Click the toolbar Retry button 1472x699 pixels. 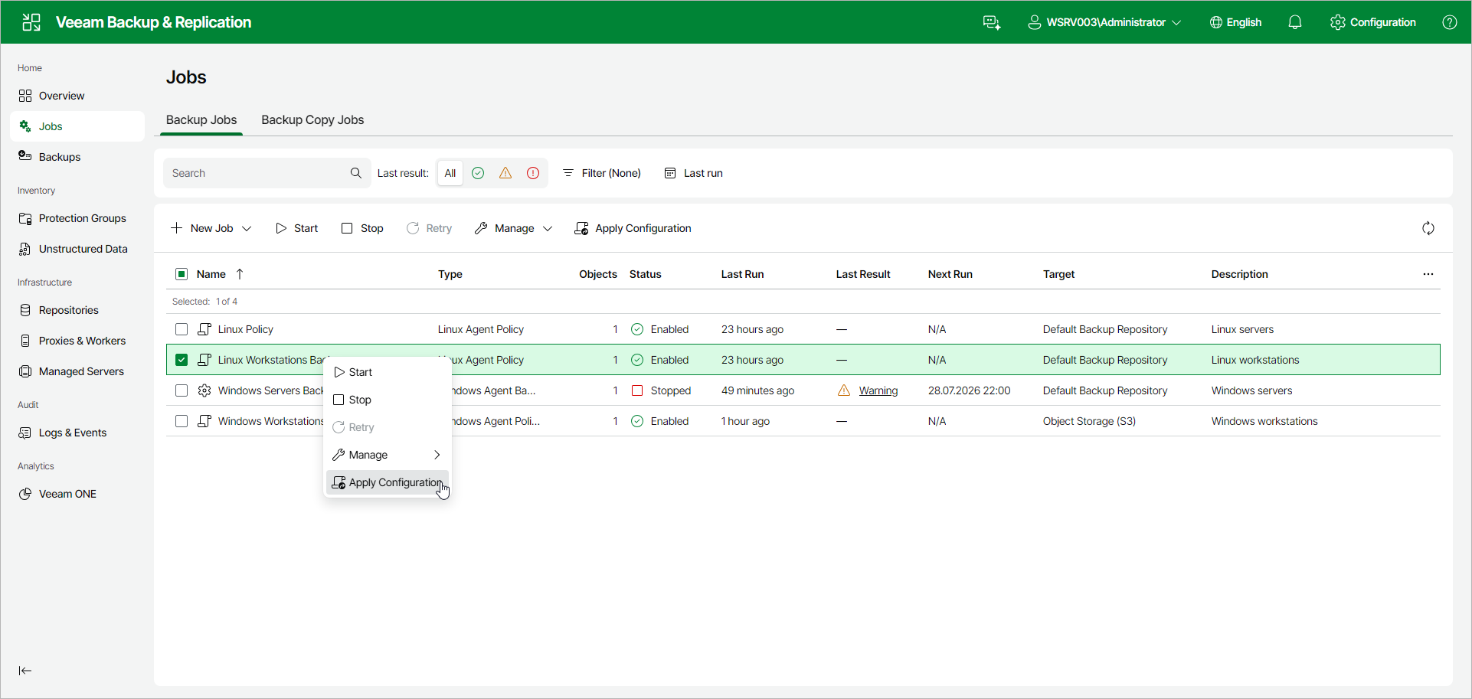429,228
